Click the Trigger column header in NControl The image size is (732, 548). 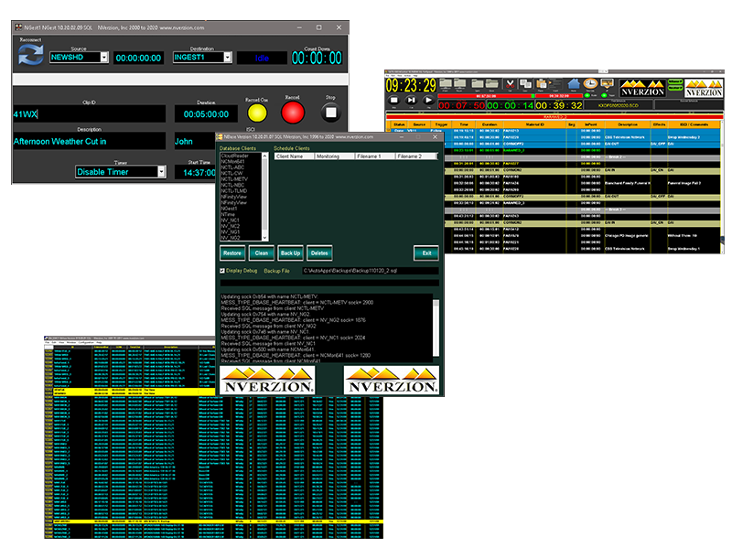click(441, 124)
